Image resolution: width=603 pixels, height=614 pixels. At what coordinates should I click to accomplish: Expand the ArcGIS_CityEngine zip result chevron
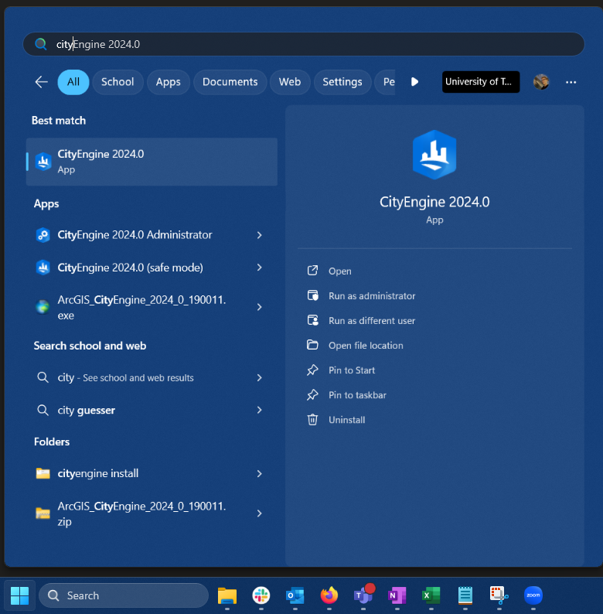[259, 513]
